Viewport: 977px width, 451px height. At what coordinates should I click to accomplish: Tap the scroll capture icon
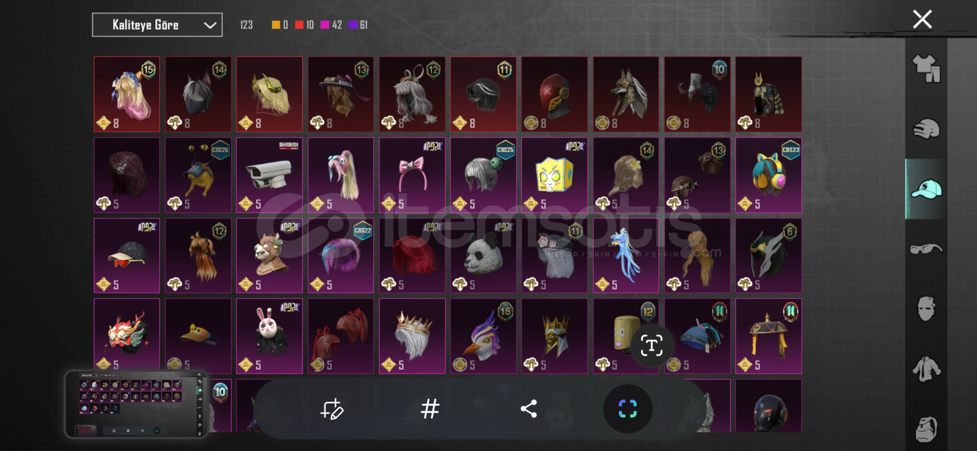pos(628,409)
